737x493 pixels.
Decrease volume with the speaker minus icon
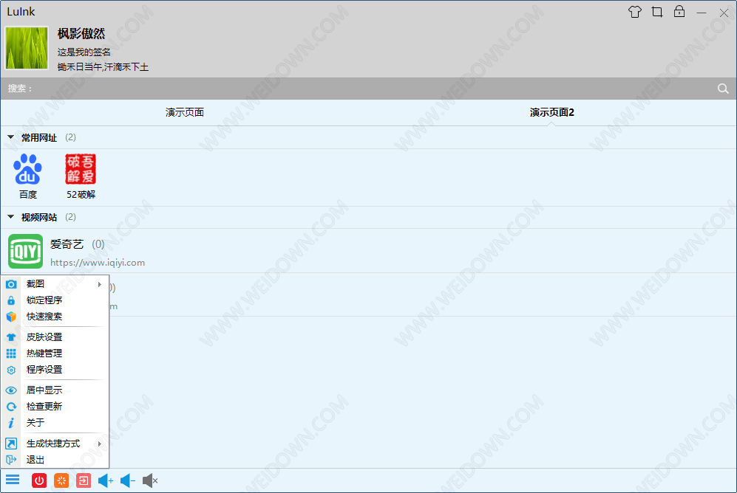coord(128,480)
